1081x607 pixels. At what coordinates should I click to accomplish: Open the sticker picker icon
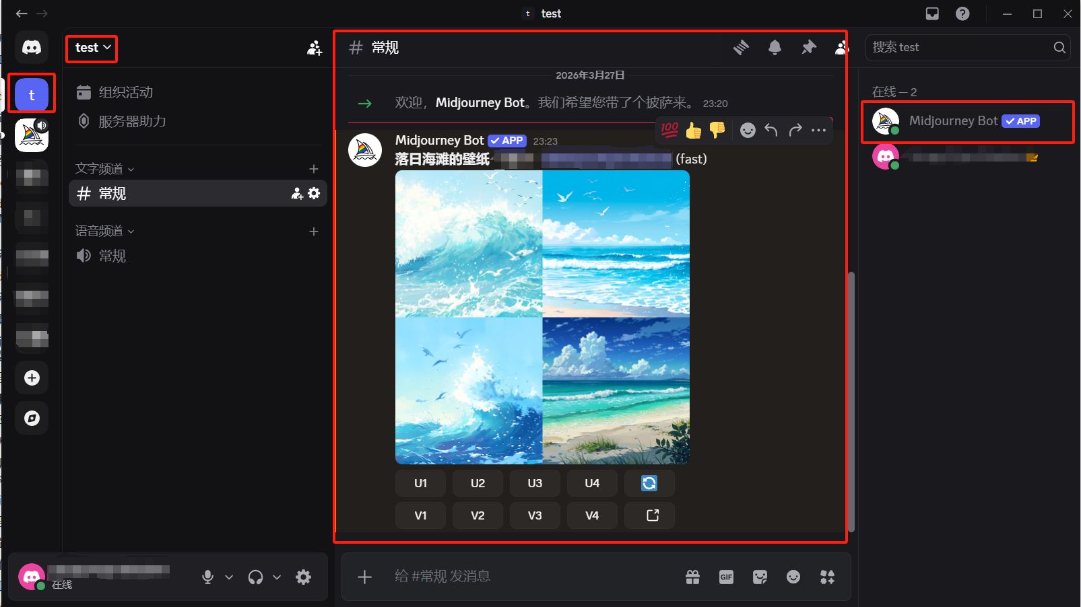click(760, 577)
